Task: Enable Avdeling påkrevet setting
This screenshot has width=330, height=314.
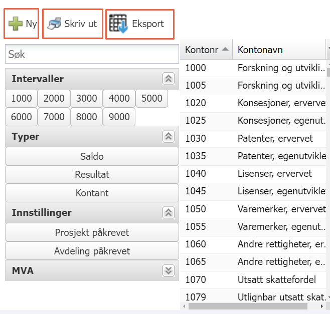Action: coord(92,251)
